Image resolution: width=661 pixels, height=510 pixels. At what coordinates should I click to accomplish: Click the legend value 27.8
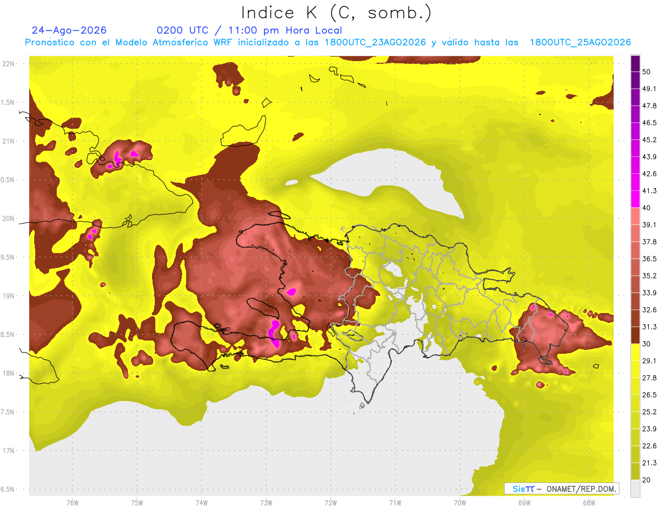(650, 378)
